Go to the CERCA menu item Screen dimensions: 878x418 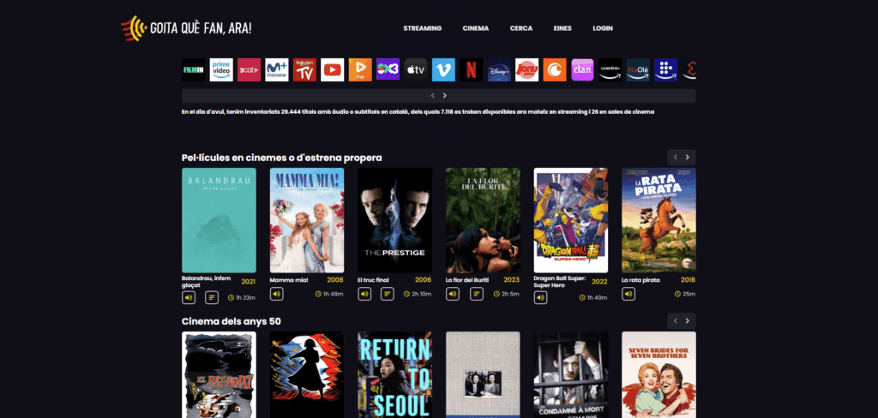521,28
